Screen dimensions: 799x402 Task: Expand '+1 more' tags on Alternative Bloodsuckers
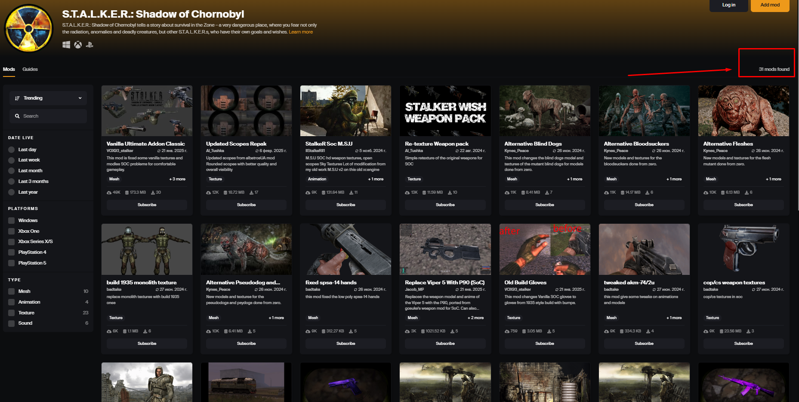coord(674,179)
